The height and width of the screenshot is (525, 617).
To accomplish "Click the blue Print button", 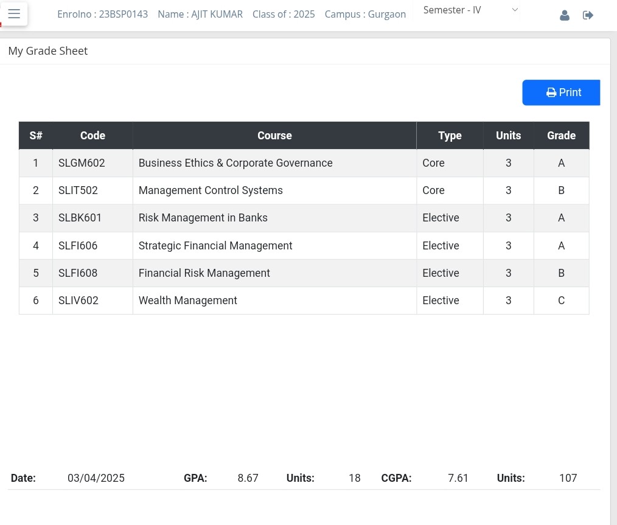I will [x=561, y=92].
